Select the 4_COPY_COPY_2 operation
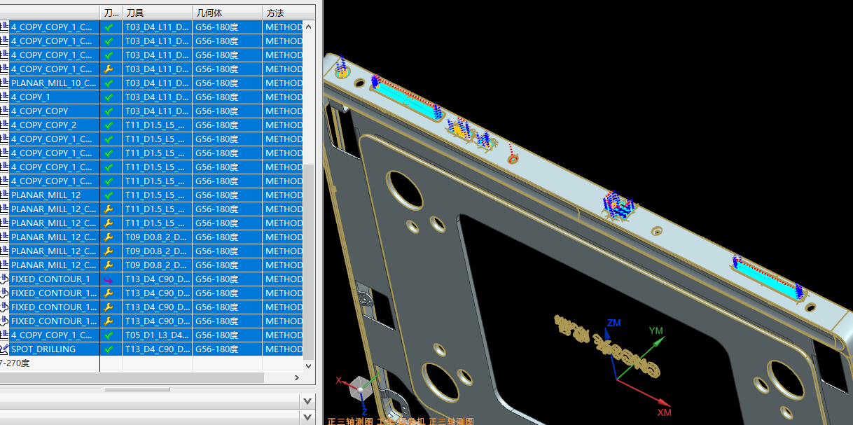Image resolution: width=853 pixels, height=425 pixels. pos(44,125)
